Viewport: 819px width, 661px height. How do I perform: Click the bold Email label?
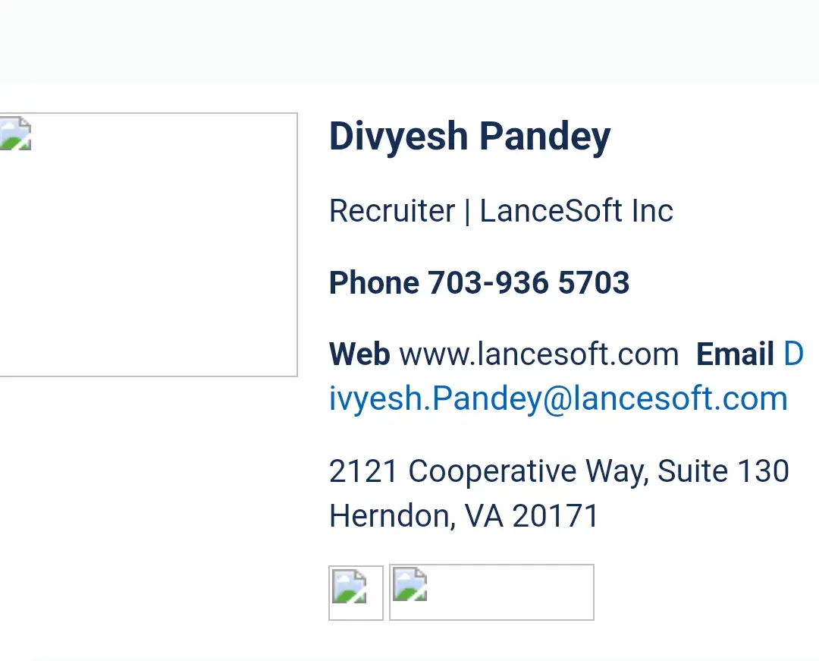coord(735,354)
